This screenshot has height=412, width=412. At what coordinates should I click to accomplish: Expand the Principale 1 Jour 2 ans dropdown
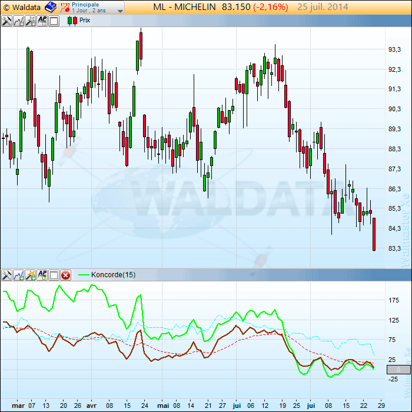[120, 11]
